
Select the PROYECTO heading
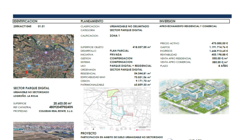tap(88, 133)
